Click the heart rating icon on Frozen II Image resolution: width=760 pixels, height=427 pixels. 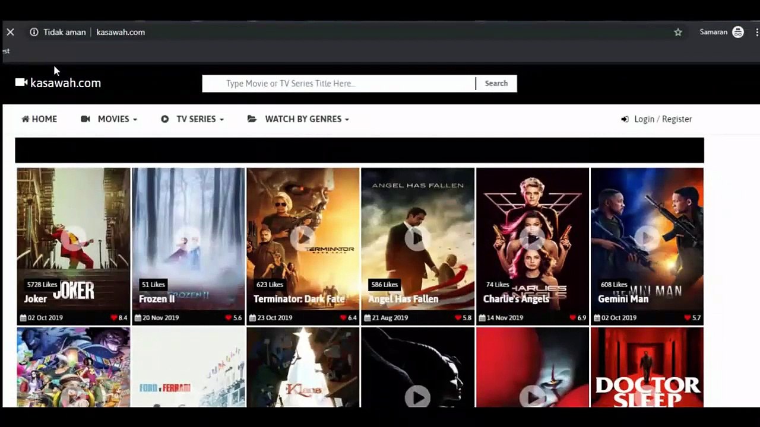click(x=228, y=318)
